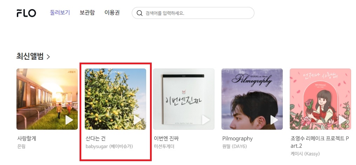Open album title 산다는 건
The height and width of the screenshot is (165, 356).
coord(96,138)
